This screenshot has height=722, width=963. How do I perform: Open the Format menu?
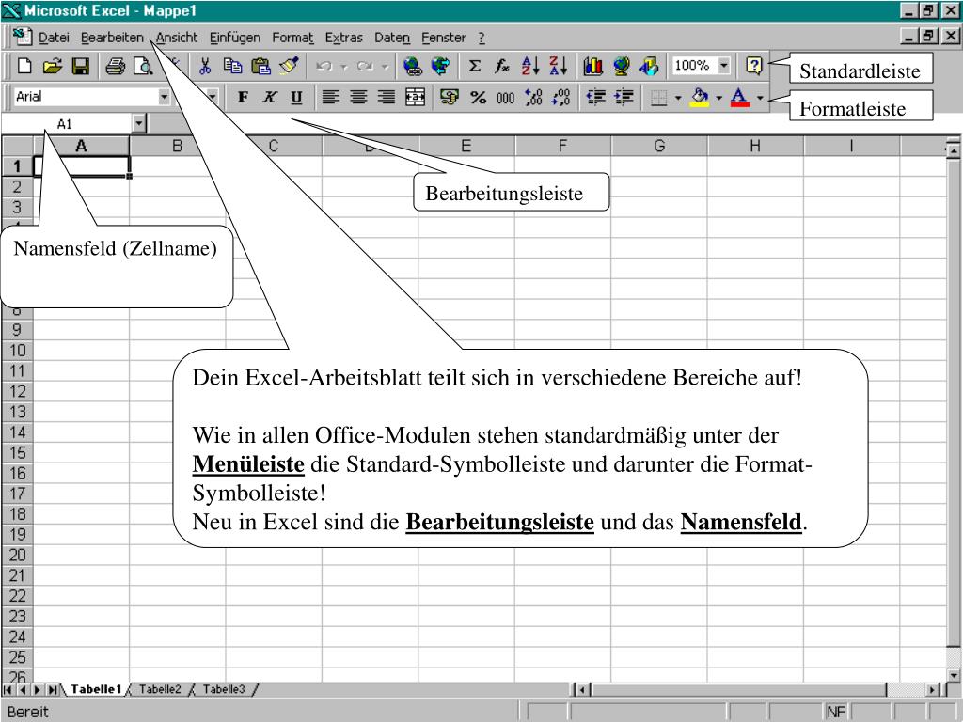[x=292, y=38]
